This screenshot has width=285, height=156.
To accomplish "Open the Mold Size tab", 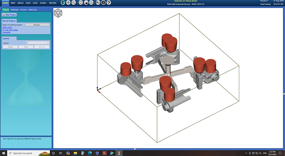I will [33, 10].
